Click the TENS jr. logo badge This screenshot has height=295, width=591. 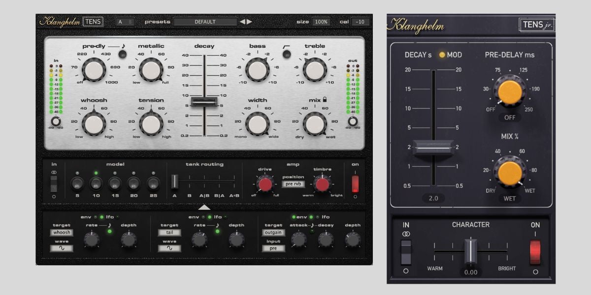tap(536, 25)
